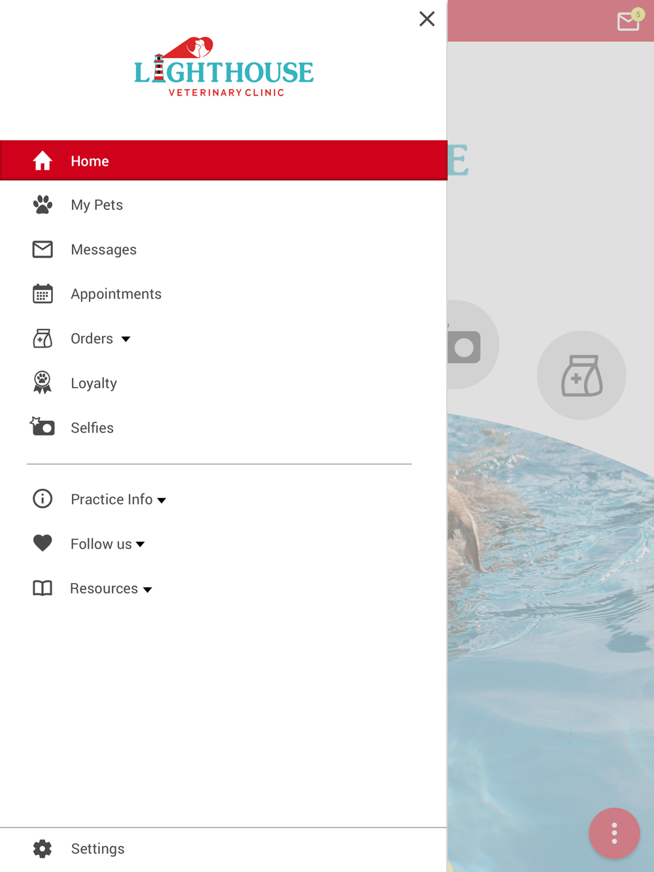Close the navigation drawer with X
Screen dimensions: 654x872
click(427, 19)
